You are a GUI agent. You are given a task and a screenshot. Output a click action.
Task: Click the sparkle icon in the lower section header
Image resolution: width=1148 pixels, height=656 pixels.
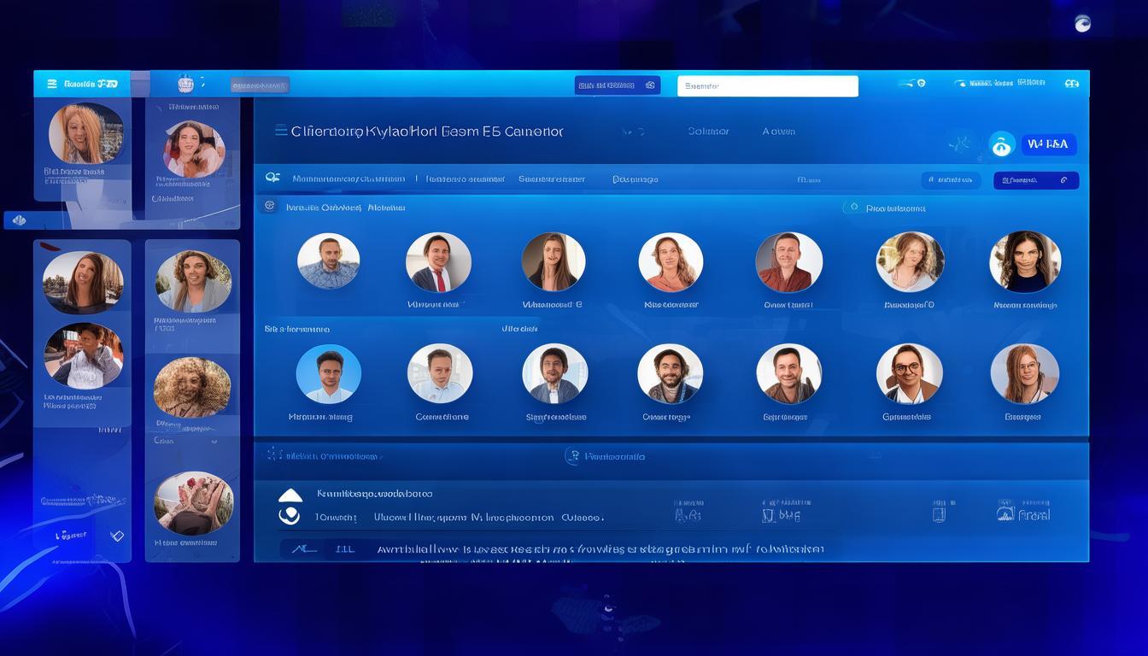pyautogui.click(x=273, y=454)
